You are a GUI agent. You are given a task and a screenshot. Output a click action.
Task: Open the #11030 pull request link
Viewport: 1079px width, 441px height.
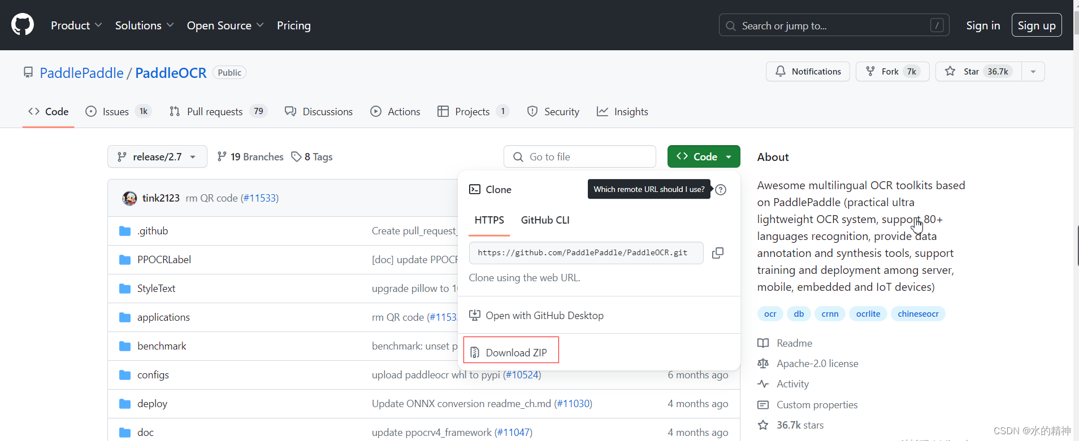click(x=573, y=404)
